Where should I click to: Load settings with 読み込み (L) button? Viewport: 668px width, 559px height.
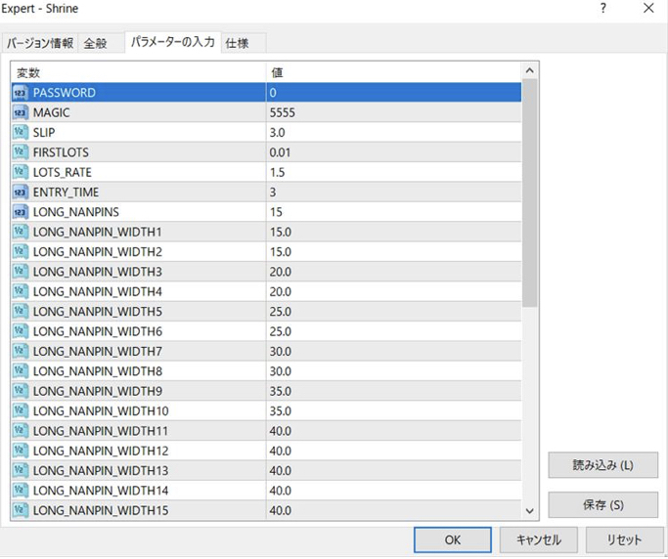click(602, 465)
